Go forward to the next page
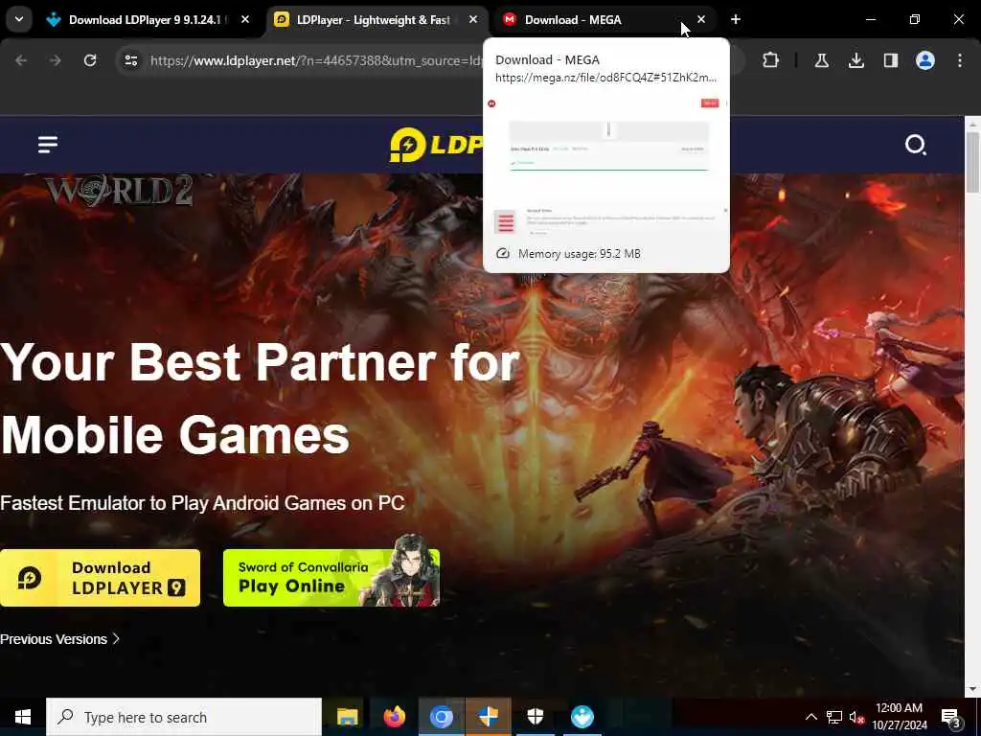Screen dimensions: 981x736 55,60
